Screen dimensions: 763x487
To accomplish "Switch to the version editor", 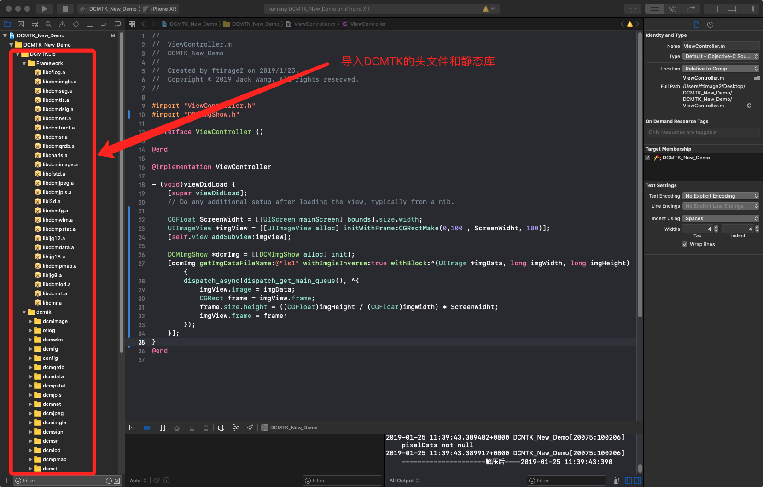I will click(690, 9).
